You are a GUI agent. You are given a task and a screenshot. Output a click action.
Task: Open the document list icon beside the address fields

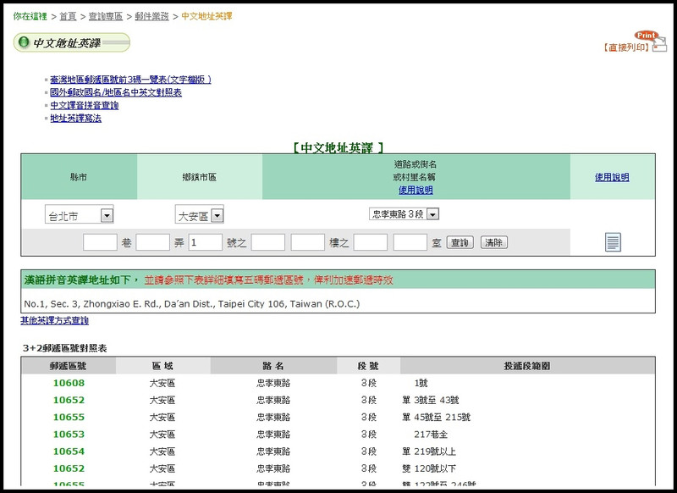(x=613, y=242)
